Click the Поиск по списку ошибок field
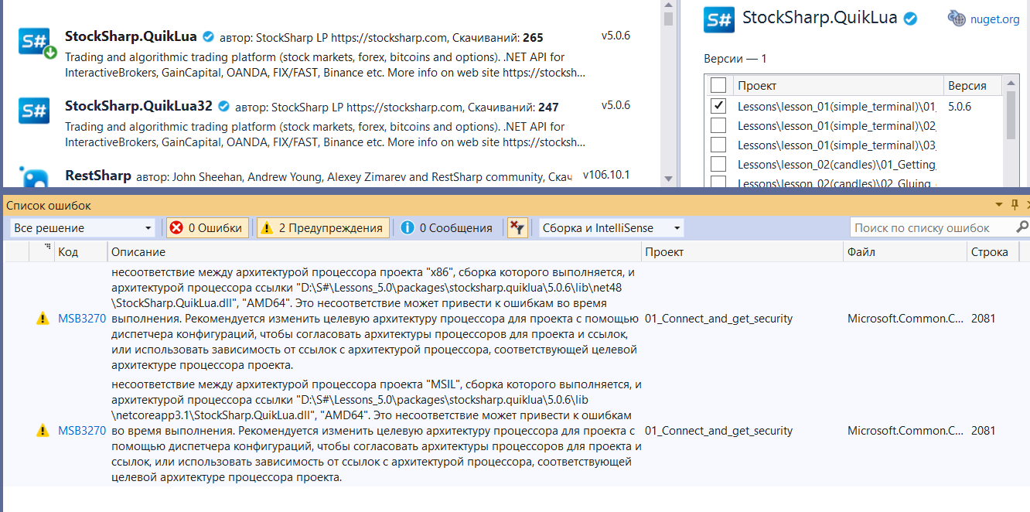This screenshot has width=1030, height=512. (x=930, y=227)
